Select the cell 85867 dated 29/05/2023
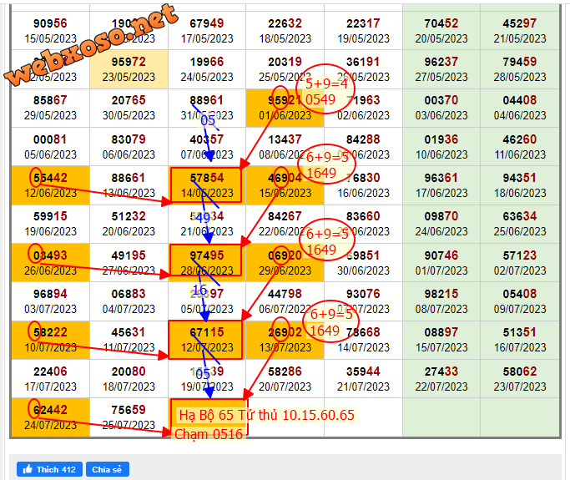 click(x=51, y=108)
